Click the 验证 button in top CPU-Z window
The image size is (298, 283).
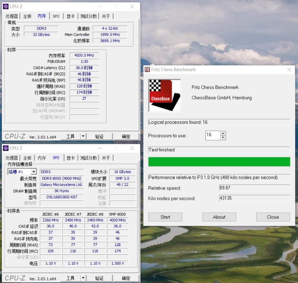[x=99, y=136]
